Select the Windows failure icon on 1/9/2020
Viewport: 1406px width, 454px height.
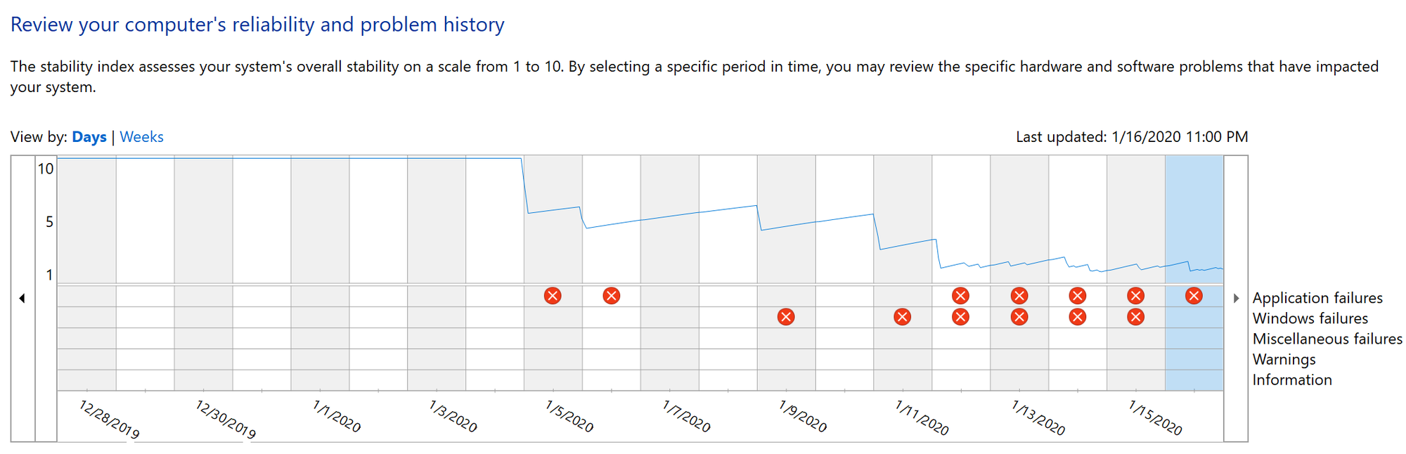coord(786,317)
